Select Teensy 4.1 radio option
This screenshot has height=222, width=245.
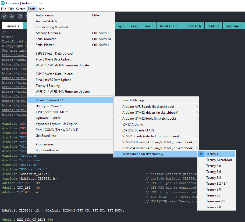pyautogui.click(x=216, y=154)
